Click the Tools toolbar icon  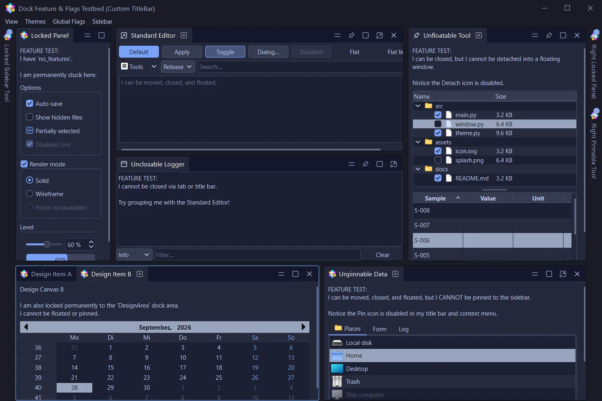click(x=125, y=66)
